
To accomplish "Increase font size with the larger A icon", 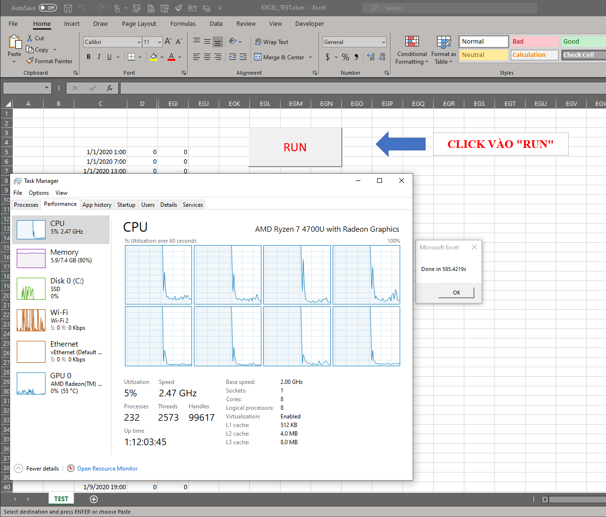I will point(168,42).
